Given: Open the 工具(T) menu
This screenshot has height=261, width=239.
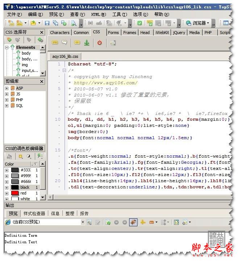Looking at the screenshot, I should 120,14.
